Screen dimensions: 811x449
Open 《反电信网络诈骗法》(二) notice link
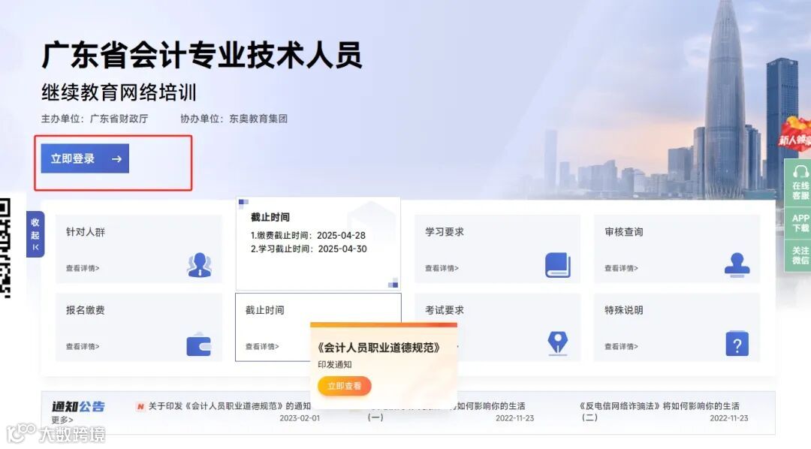coord(659,411)
